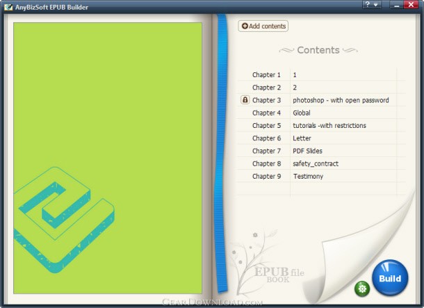Minimize the EPUB Builder window
Viewport: 424px width, 308px height.
coord(397,5)
